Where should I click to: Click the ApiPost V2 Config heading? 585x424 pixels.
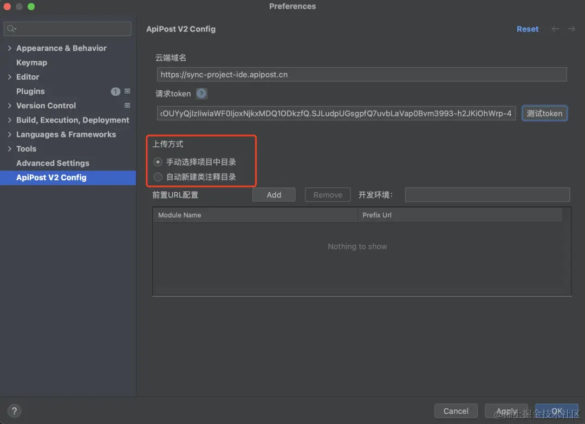click(x=180, y=29)
